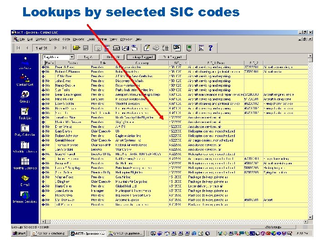The height and width of the screenshot is (245, 327).
Task: Open Task List in sidebar
Action: pos(25,113)
